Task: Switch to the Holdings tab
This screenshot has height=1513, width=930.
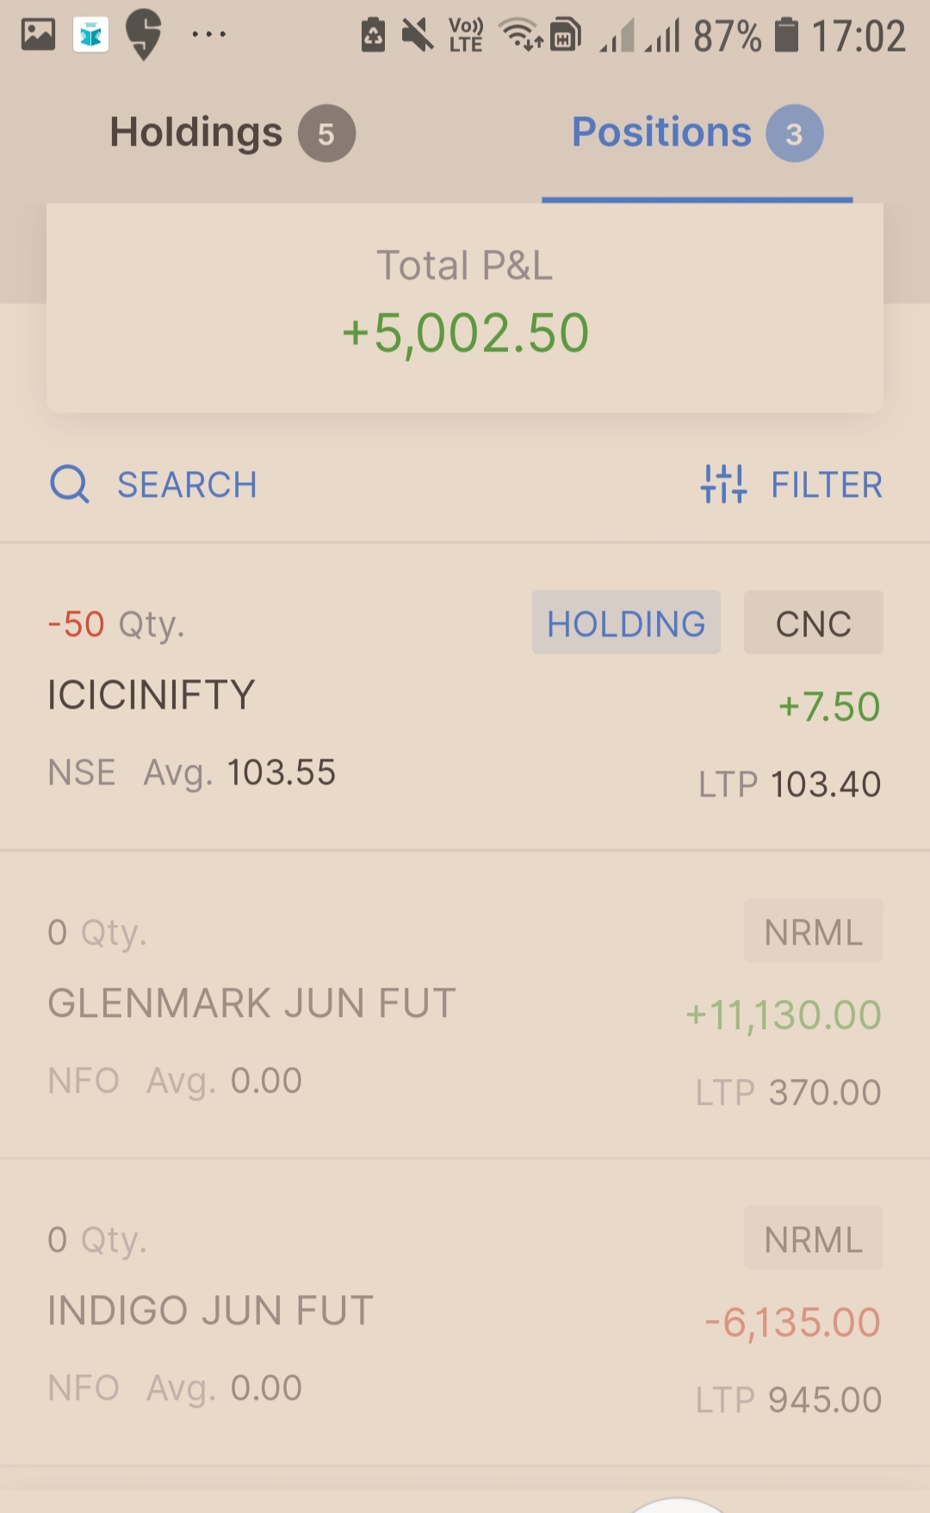Action: tap(196, 133)
